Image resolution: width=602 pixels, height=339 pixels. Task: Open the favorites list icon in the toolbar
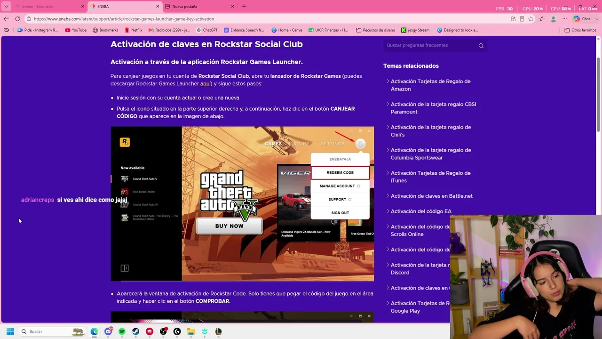[542, 19]
